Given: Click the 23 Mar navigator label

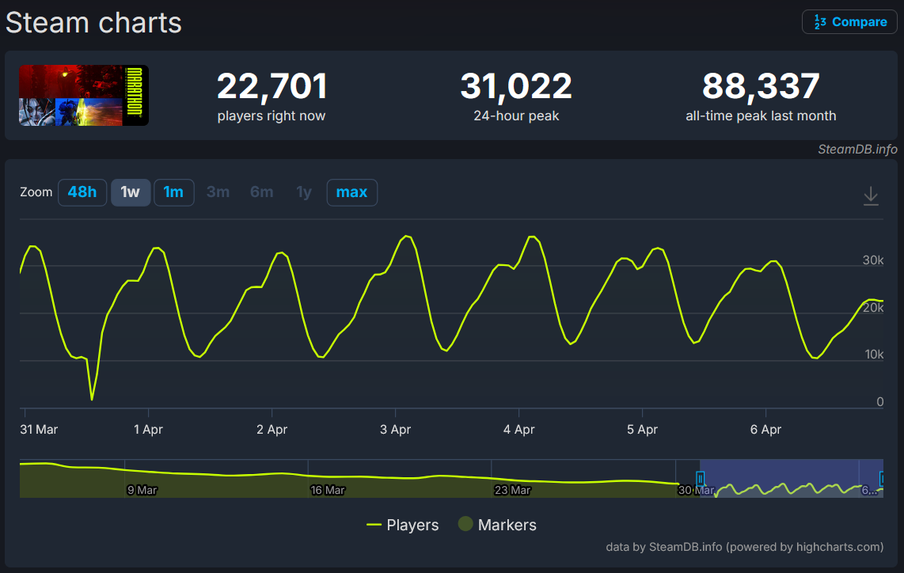Looking at the screenshot, I should pyautogui.click(x=512, y=490).
